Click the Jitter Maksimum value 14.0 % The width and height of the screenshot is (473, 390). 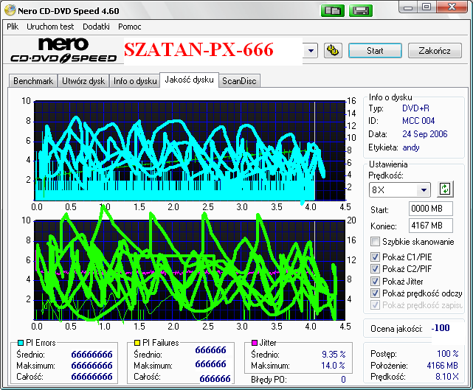pos(333,366)
